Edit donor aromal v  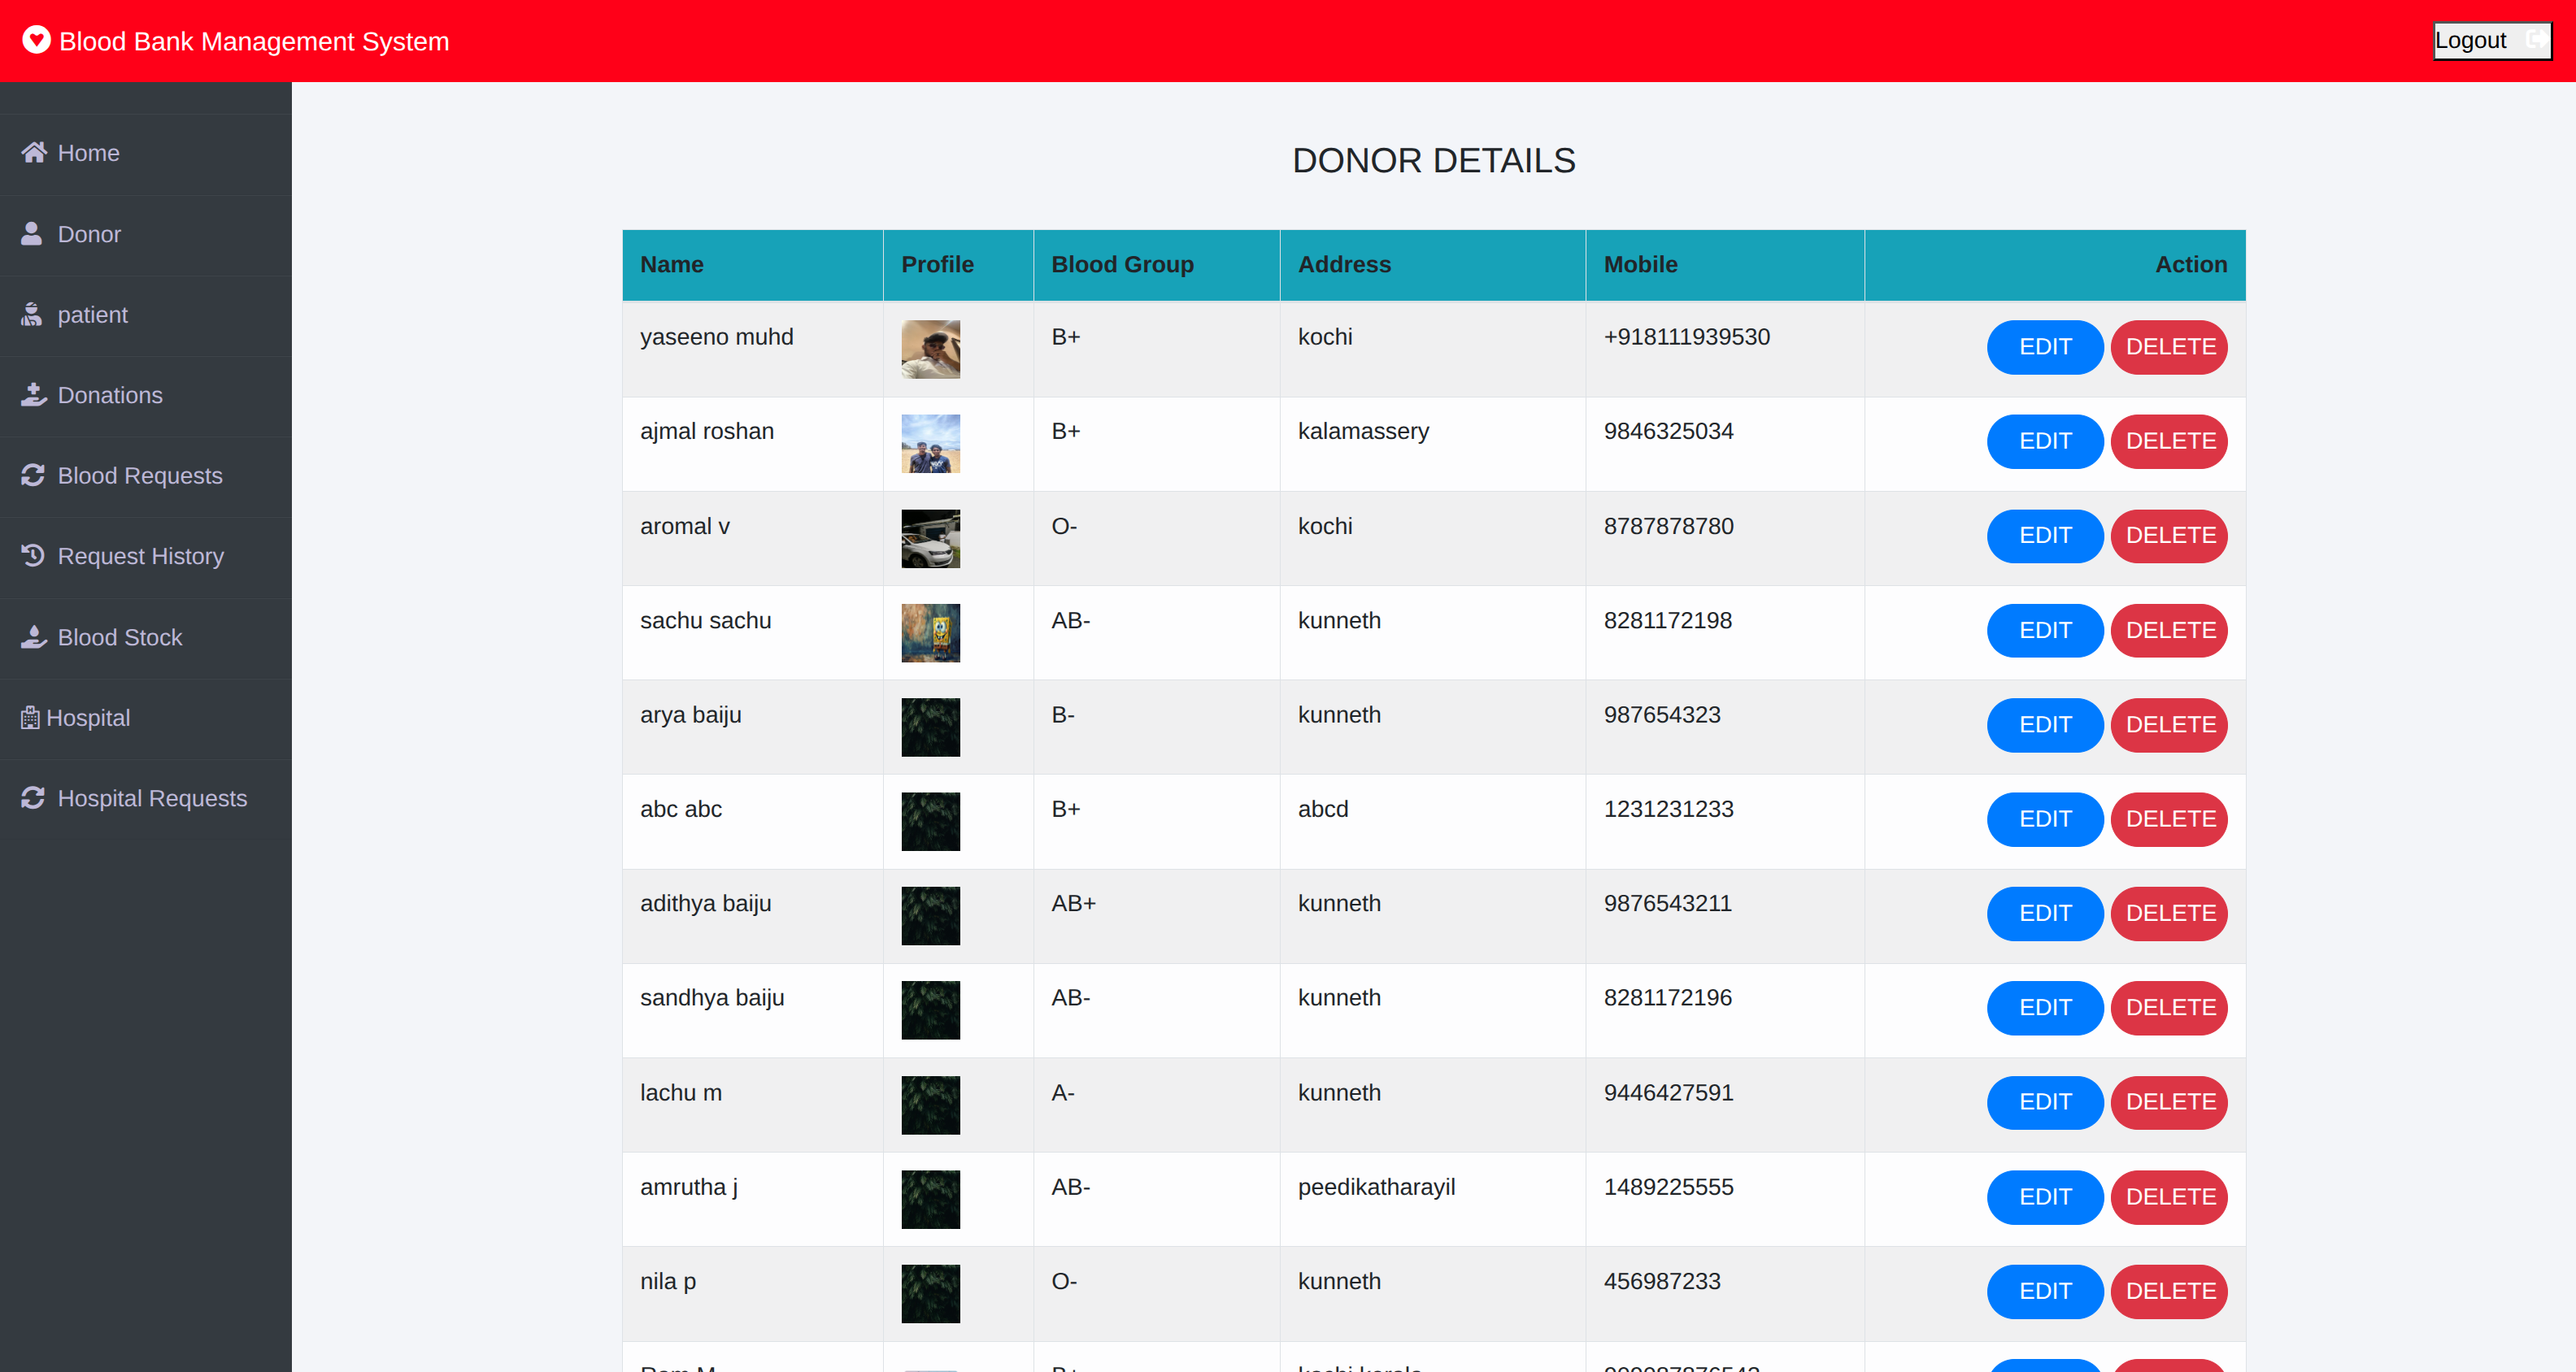tap(2045, 536)
